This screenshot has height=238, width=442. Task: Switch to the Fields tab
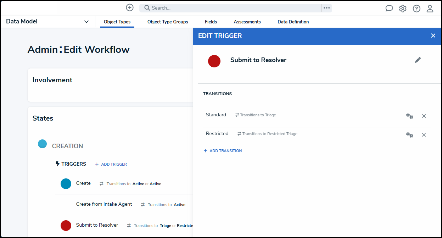coord(211,22)
